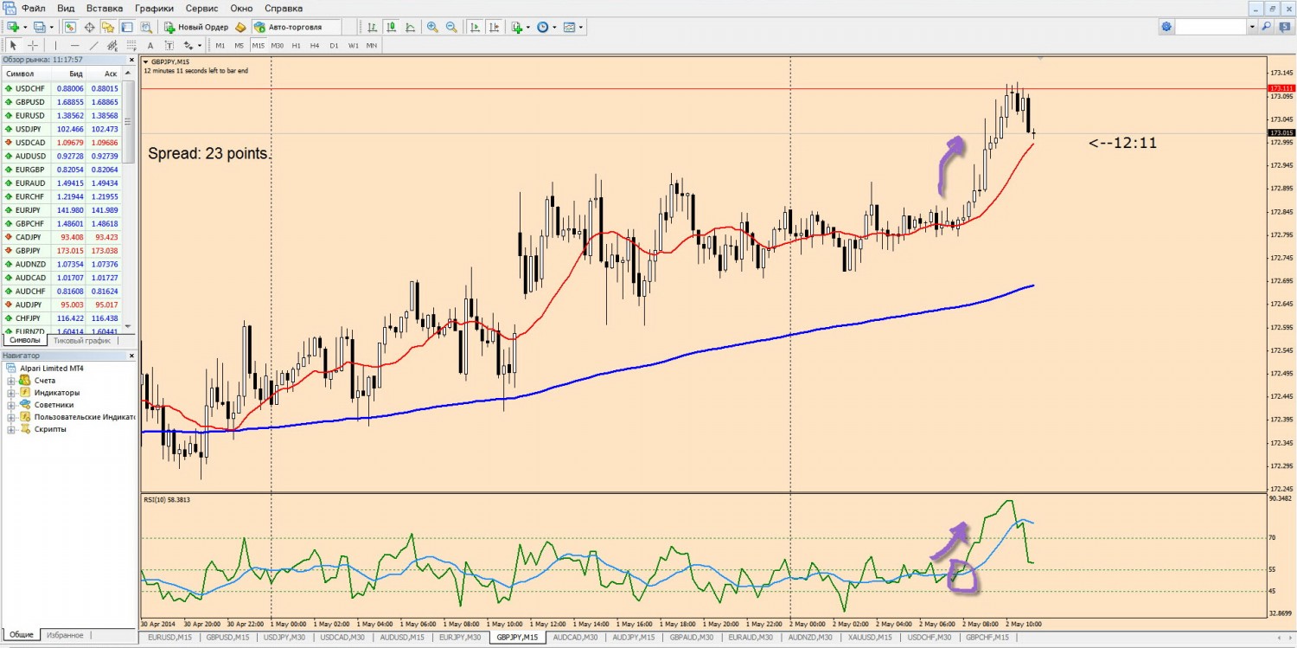Open the Графики menu
This screenshot has width=1297, height=648.
tap(154, 8)
